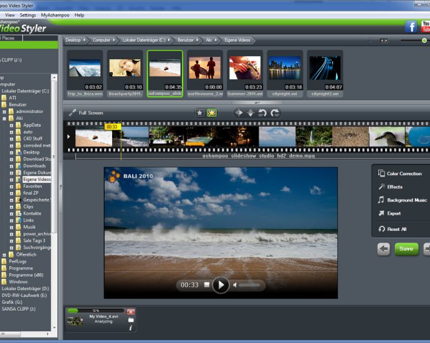Click the Color Correction icon
Image resolution: width=430 pixels, height=343 pixels.
(381, 173)
